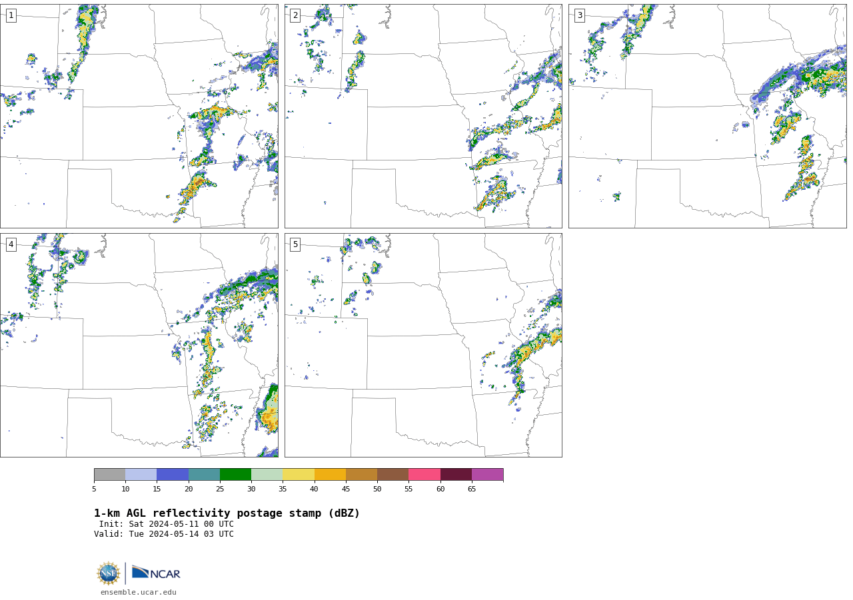Screen dimensions: 853x600
Task: Click the gray 5-10 dBZ color swatch
Action: (x=109, y=474)
